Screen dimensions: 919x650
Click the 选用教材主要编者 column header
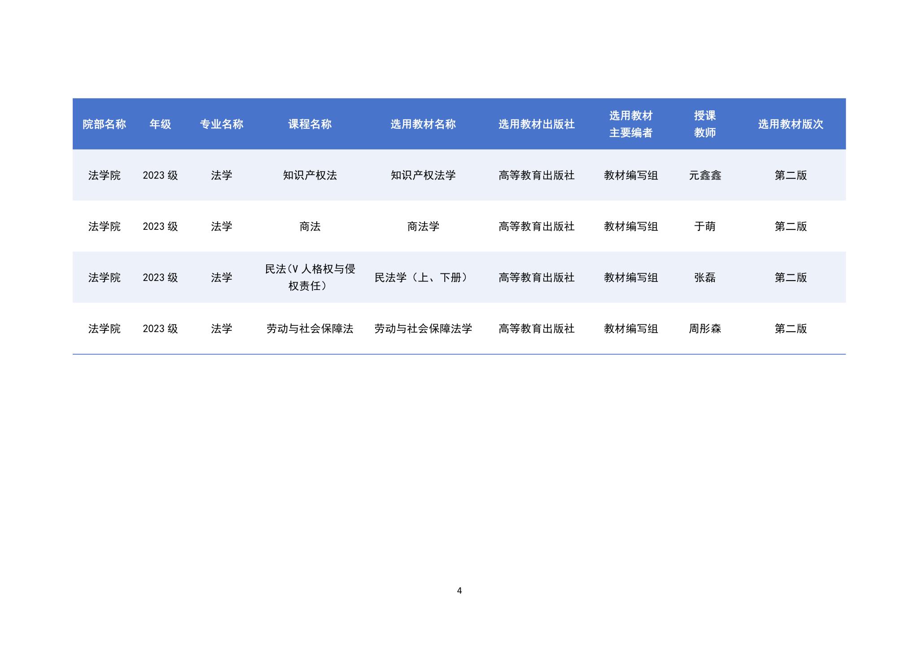click(630, 124)
